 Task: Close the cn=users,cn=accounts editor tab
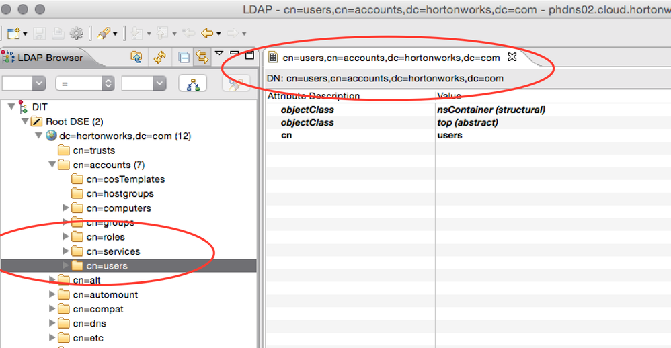click(x=512, y=57)
